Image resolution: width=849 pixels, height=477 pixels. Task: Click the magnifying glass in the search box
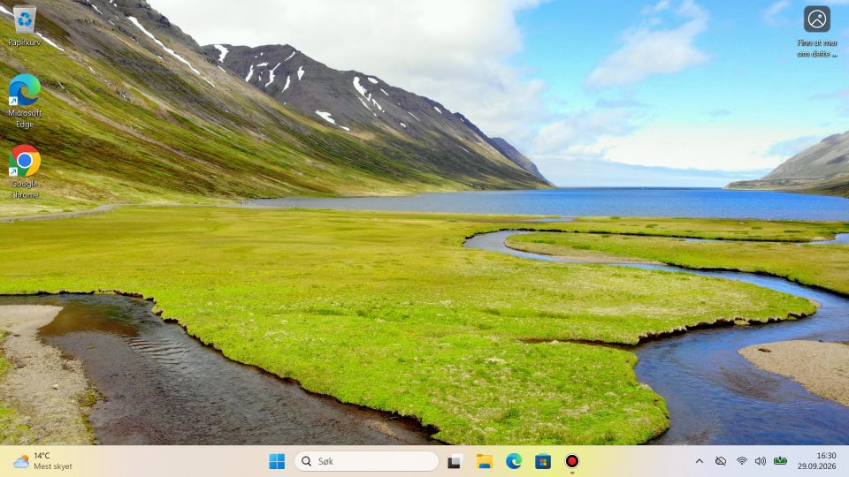[307, 461]
